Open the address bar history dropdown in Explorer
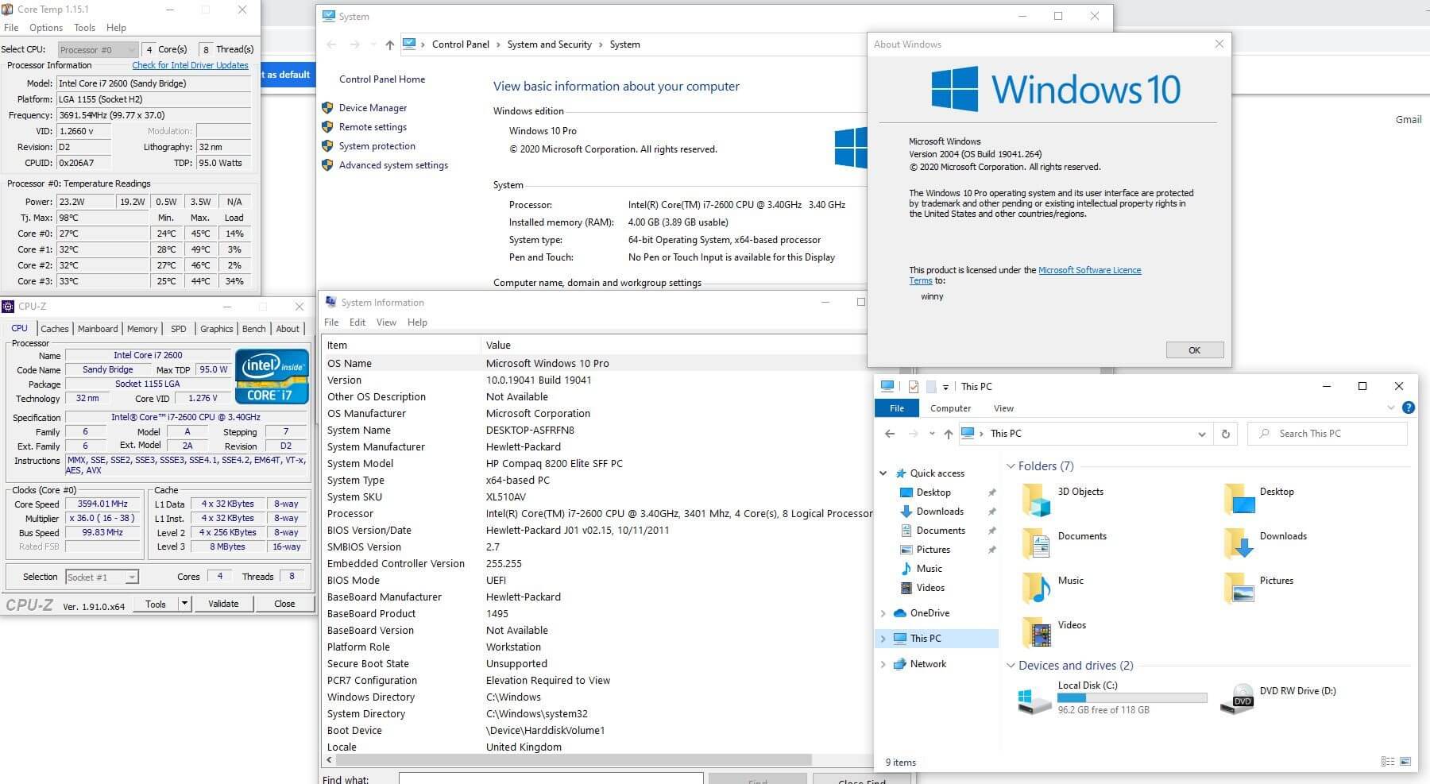Screen dimensions: 1430x784 [x=1201, y=434]
